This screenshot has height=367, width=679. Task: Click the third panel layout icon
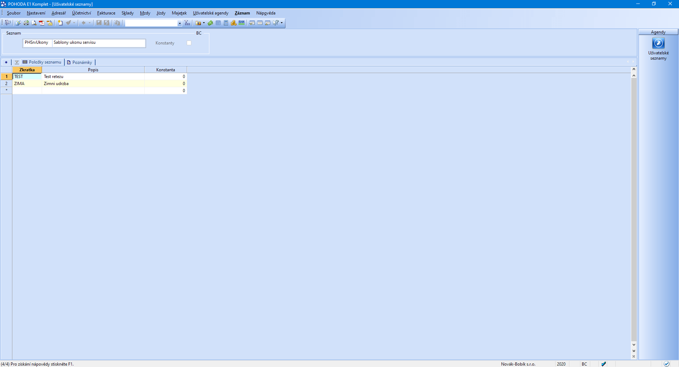(x=268, y=23)
